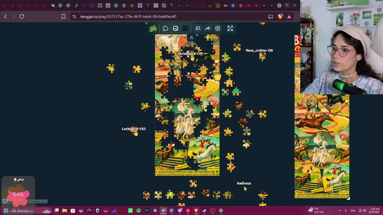Open Brave Shields lion icon
This screenshot has width=383, height=215.
[280, 16]
